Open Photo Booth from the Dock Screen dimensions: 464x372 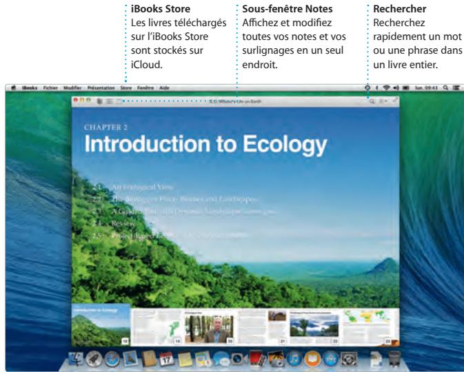[x=257, y=359]
